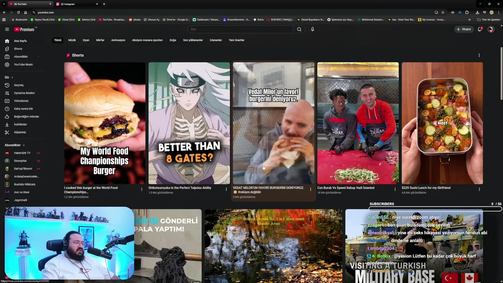Select the İzlenenler filter chip
Image resolution: width=503 pixels, height=283 pixels.
[216, 40]
